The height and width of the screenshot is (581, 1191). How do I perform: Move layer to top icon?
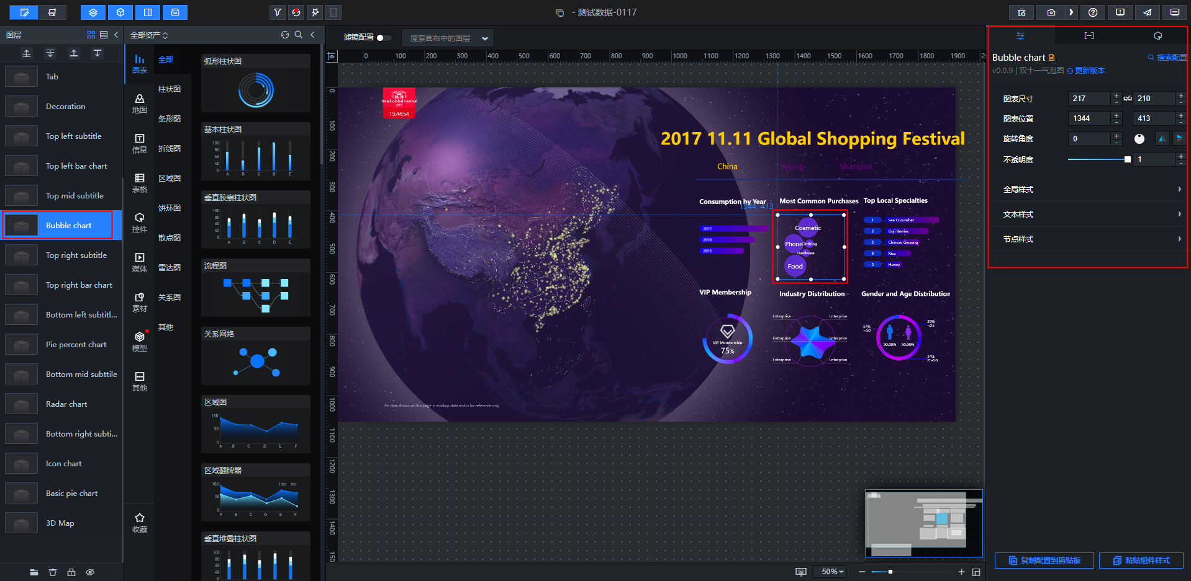point(27,53)
